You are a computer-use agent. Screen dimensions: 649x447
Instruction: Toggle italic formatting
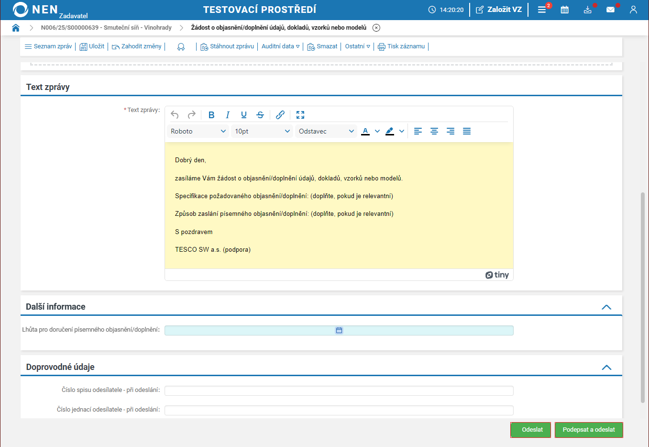228,115
